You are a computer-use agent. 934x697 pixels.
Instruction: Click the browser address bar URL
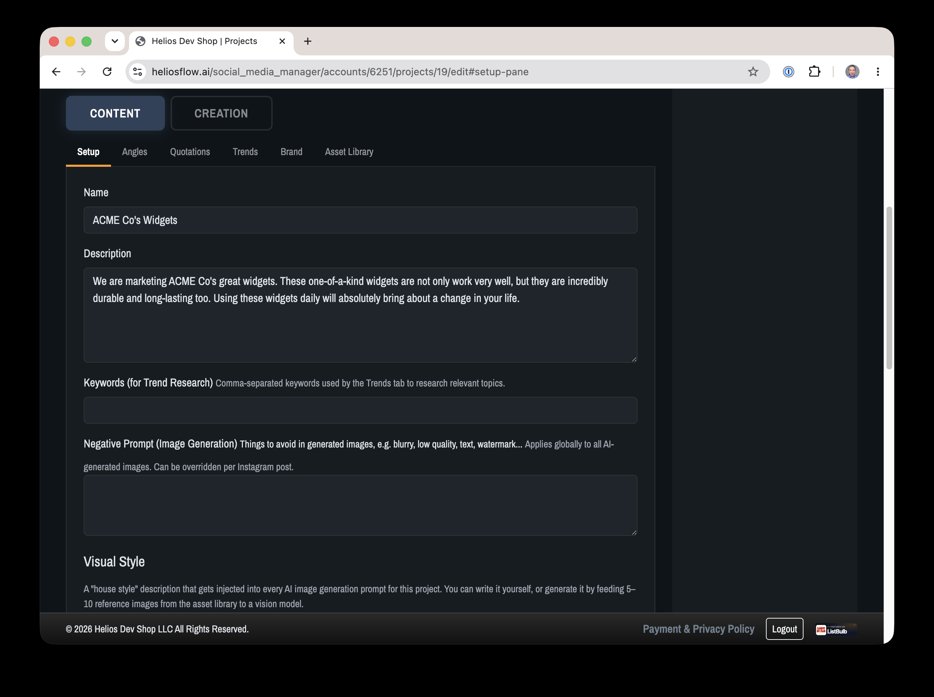340,72
